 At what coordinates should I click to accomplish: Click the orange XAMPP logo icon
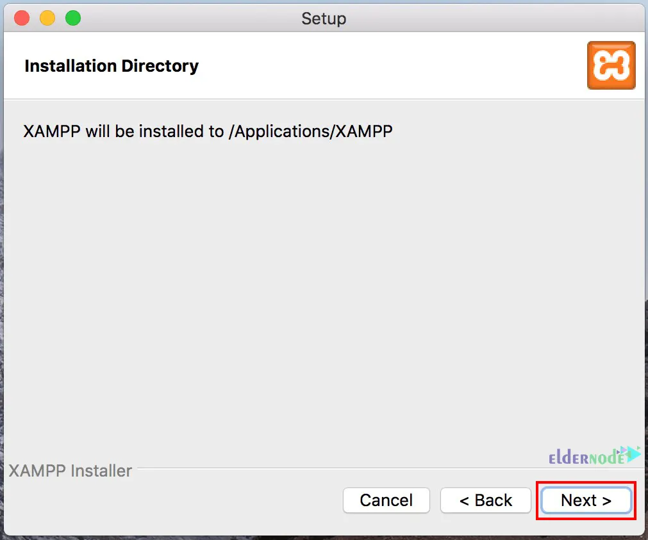pos(611,65)
